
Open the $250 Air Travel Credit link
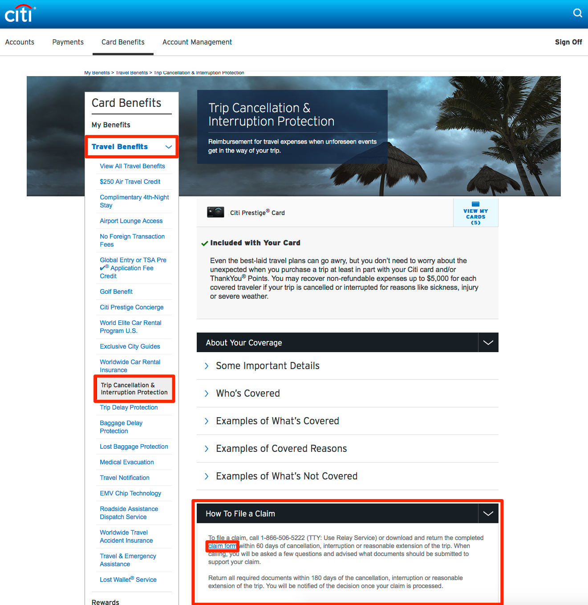(x=130, y=182)
